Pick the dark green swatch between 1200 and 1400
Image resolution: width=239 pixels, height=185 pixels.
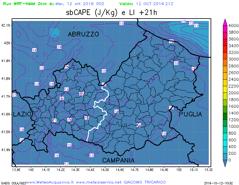point(225,116)
